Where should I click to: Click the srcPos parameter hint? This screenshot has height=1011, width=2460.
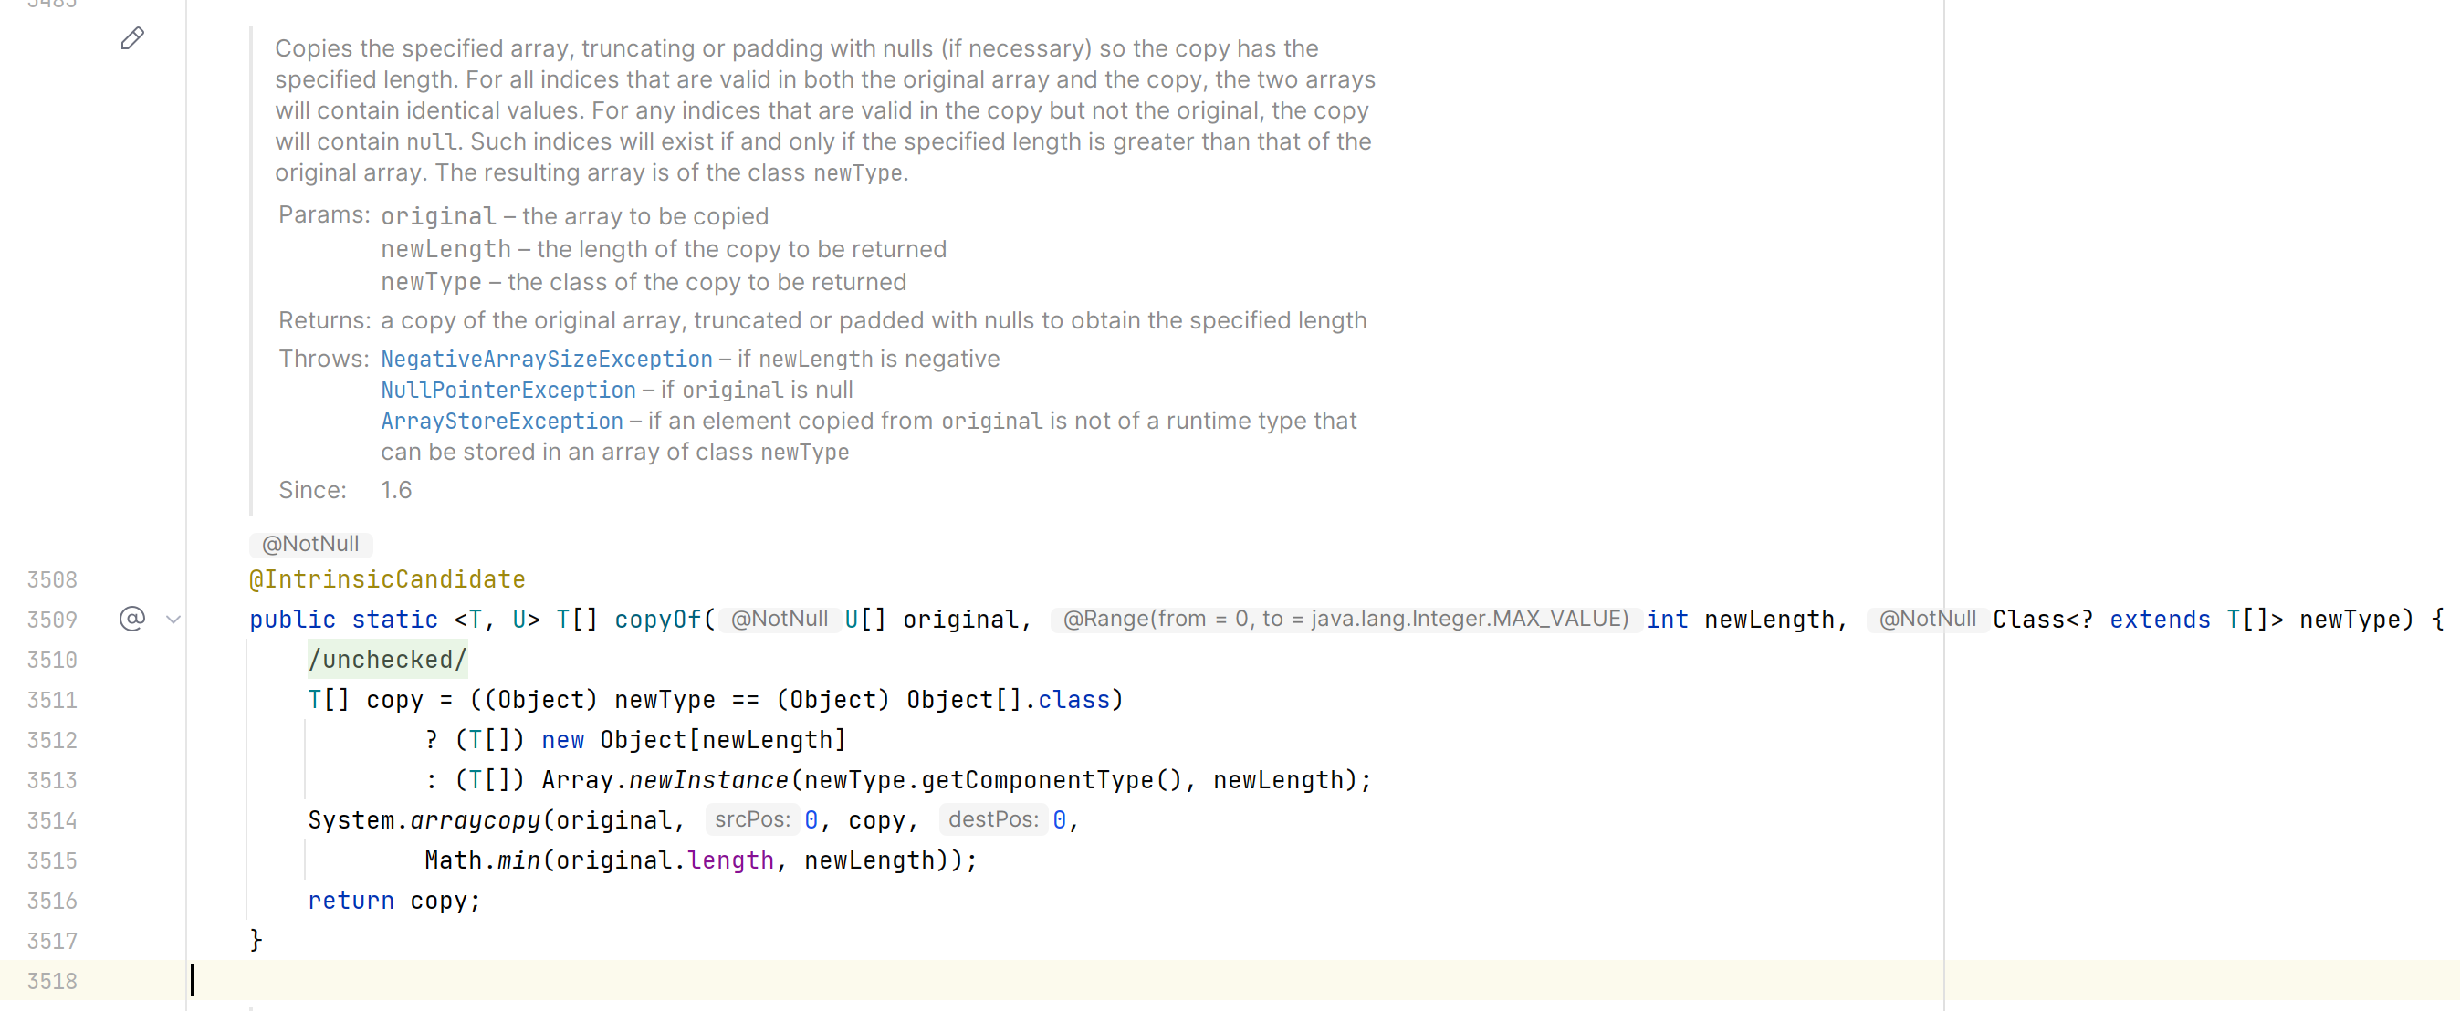click(752, 819)
